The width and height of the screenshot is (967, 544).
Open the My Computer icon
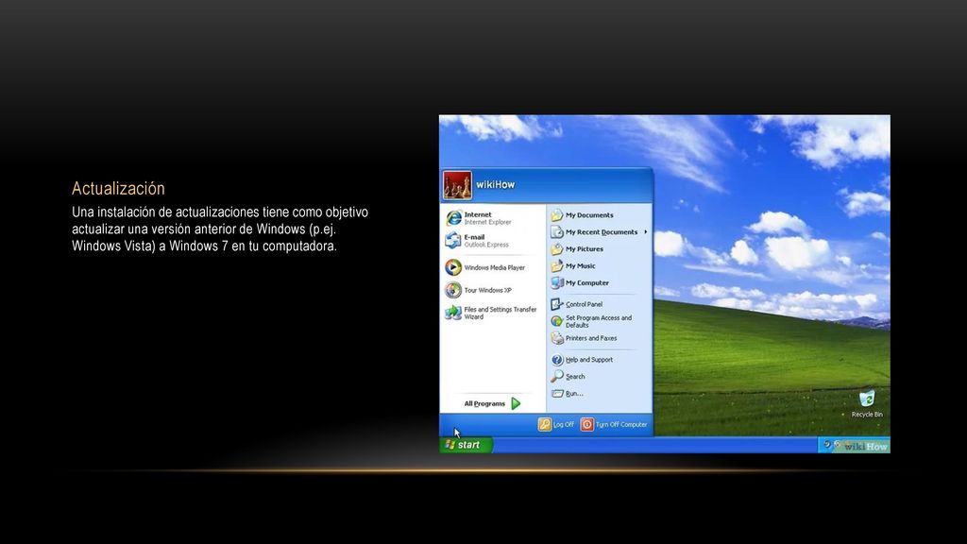pos(557,282)
